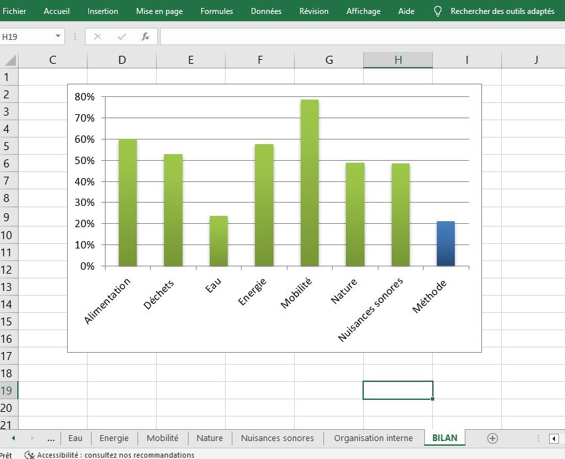Click Accessibilité : consultez nos recommandations
This screenshot has width=565, height=459.
[116, 454]
